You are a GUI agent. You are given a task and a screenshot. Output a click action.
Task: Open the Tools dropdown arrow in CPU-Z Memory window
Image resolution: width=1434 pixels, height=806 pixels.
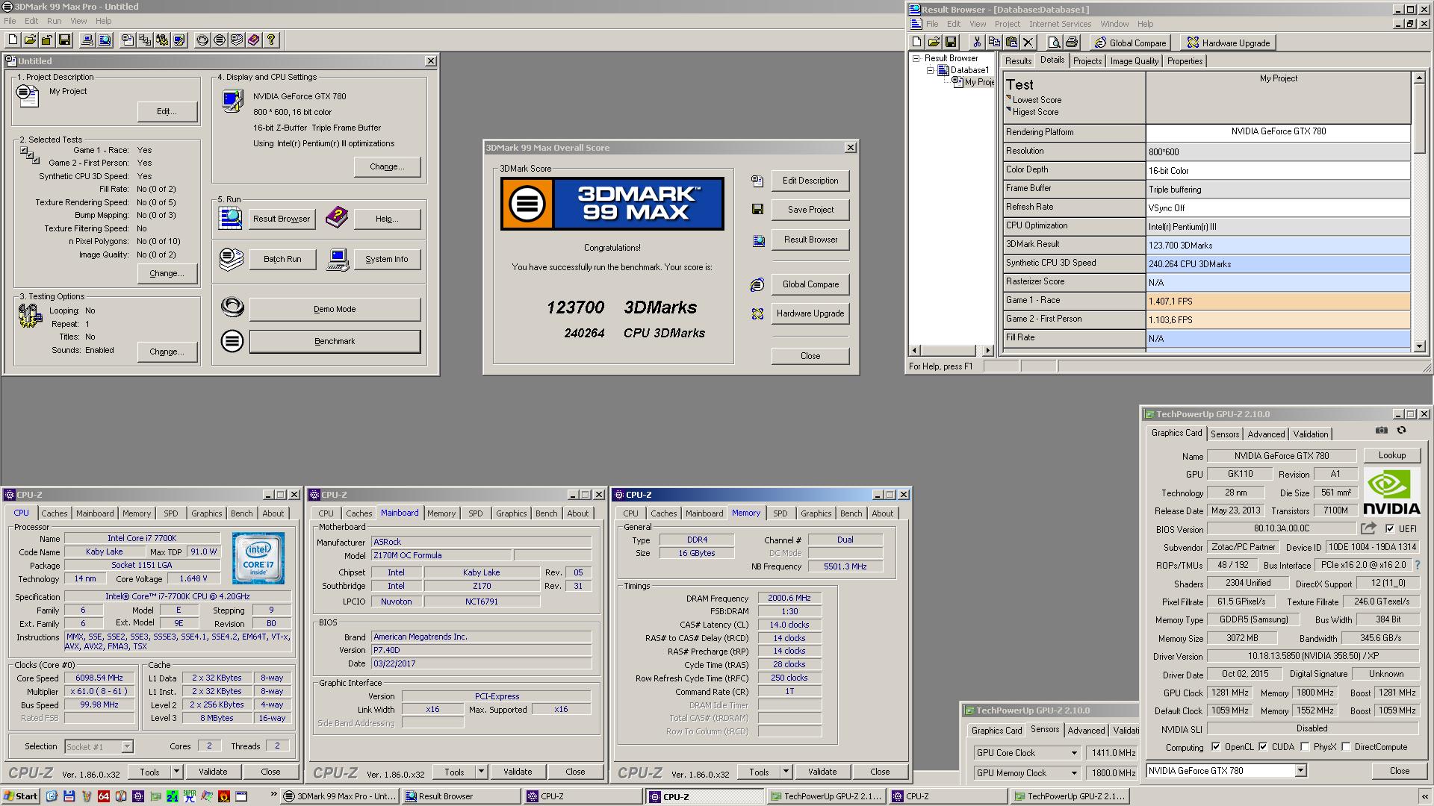786,772
